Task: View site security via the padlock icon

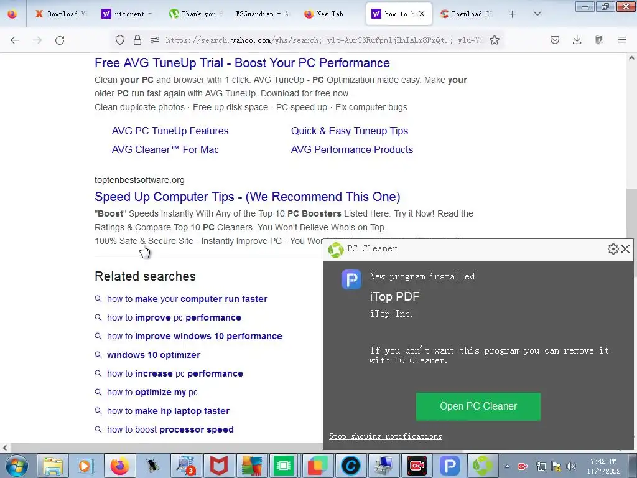Action: point(137,40)
